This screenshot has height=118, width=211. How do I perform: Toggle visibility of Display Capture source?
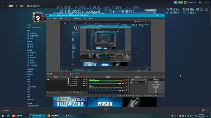coord(84,85)
